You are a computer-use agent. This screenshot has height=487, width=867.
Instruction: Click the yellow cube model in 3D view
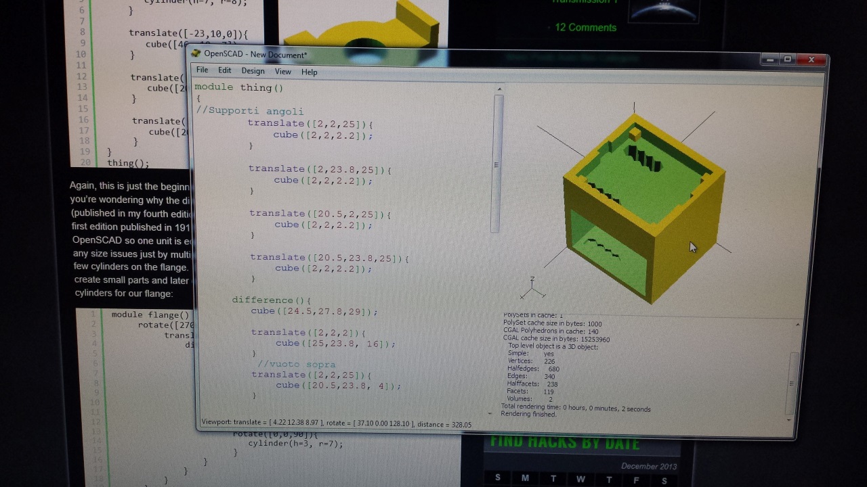click(x=643, y=210)
